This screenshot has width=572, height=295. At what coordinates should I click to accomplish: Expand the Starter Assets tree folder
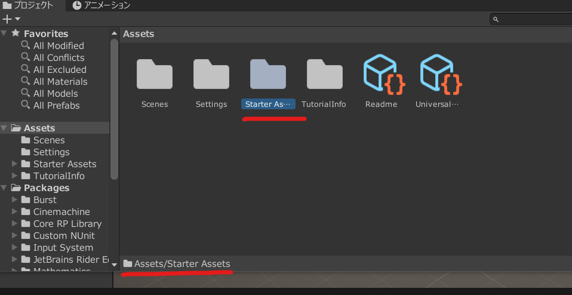pos(16,164)
